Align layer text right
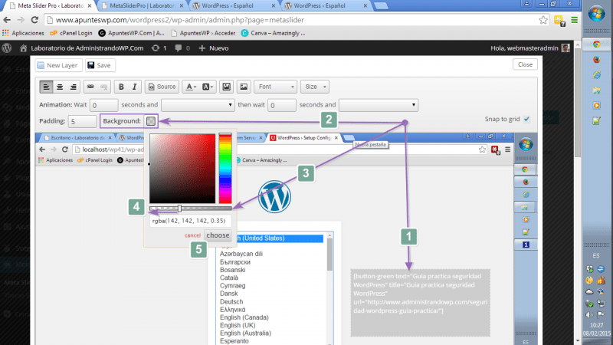Image resolution: width=613 pixels, height=345 pixels. click(73, 87)
